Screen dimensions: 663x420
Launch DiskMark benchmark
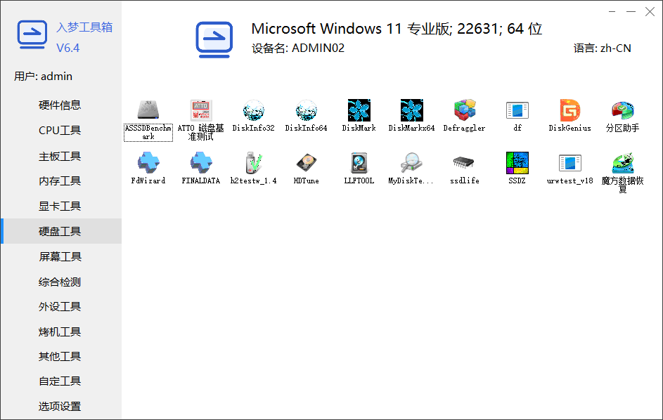(359, 116)
